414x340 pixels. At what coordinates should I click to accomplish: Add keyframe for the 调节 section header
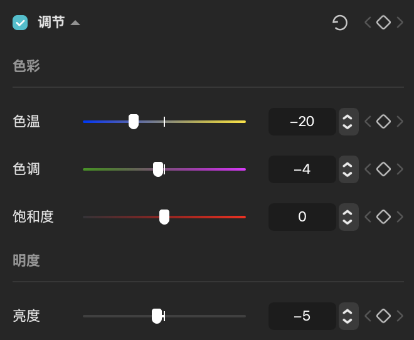click(x=383, y=23)
